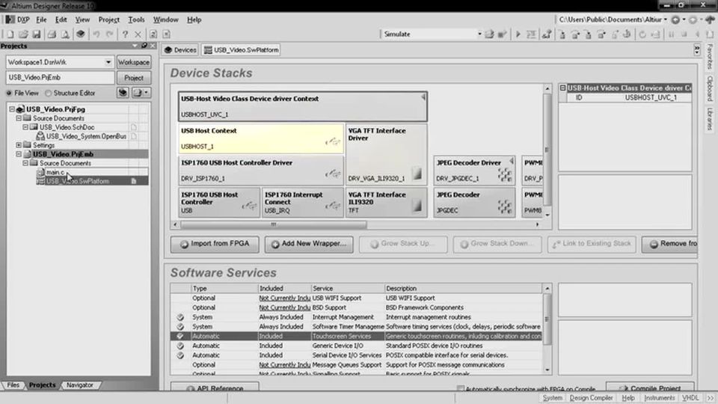Click the Device Stacks horizontal scrollbar thumb
Image resolution: width=718 pixels, height=404 pixels.
274,224
